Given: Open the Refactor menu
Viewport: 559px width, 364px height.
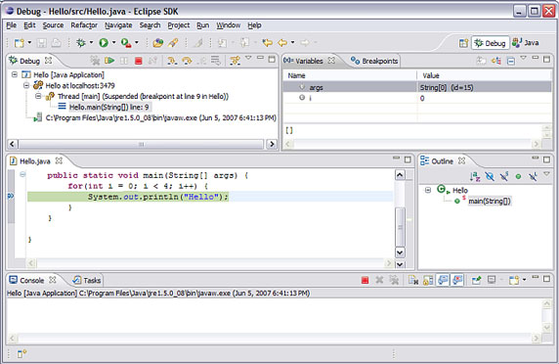Looking at the screenshot, I should coord(84,25).
